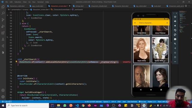Screen dimensions: 192x108
Task: Switch to the character_item.dart tab
Action: click(x=121, y=6)
